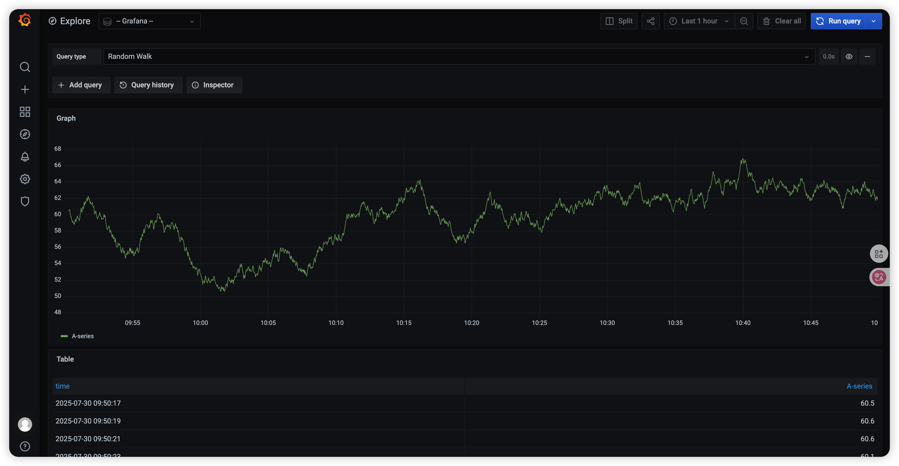899x466 pixels.
Task: Click the Query history button
Action: click(148, 85)
